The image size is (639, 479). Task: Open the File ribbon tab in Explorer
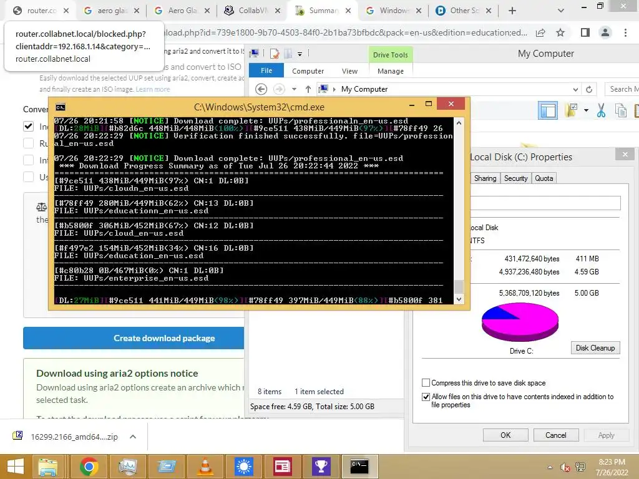[266, 70]
